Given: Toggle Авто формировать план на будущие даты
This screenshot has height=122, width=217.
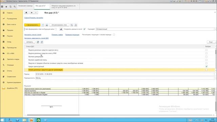Looking at the screenshot, I should pos(56,29).
